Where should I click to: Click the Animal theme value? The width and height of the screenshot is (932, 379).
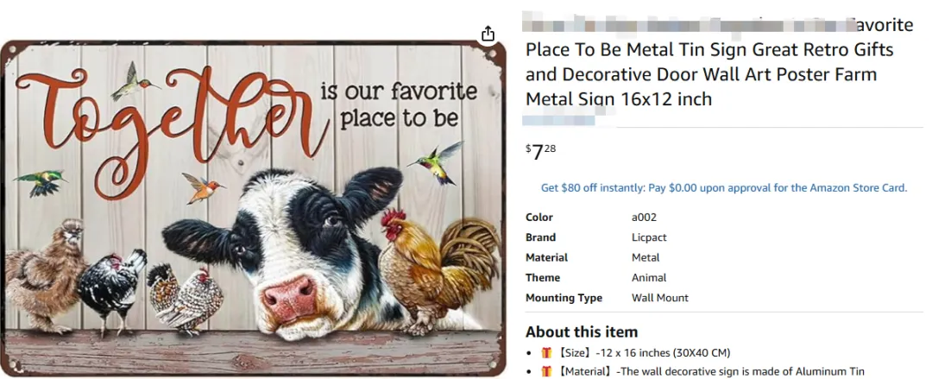pyautogui.click(x=647, y=278)
